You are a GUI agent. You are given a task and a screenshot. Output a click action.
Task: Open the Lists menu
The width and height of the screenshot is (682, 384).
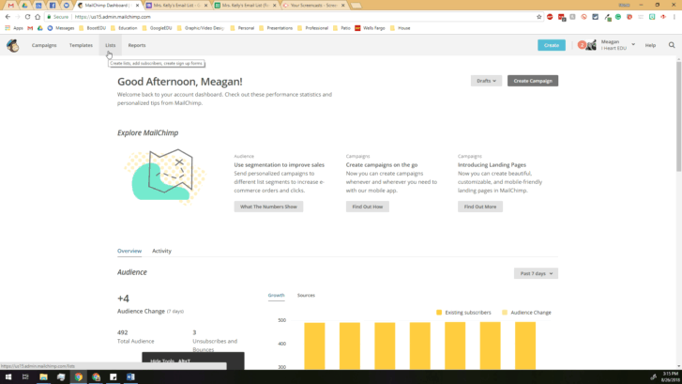(111, 45)
